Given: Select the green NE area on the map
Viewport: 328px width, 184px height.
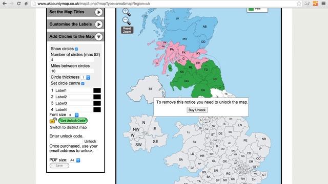Looking at the screenshot, I should pos(215,79).
